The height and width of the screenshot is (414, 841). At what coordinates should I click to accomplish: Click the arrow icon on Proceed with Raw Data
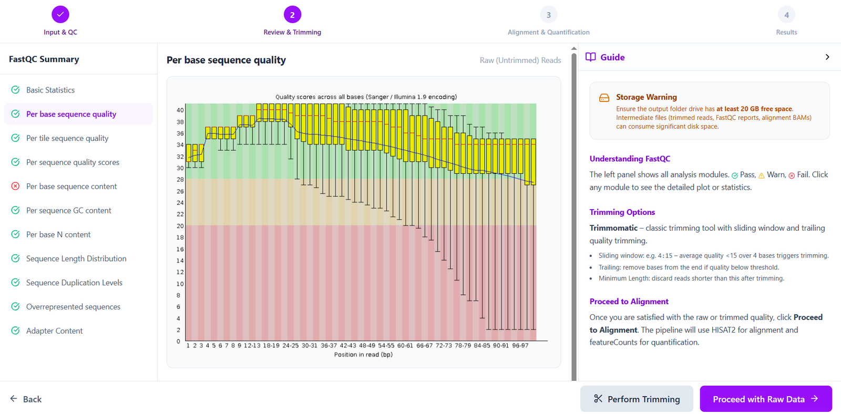click(x=815, y=399)
